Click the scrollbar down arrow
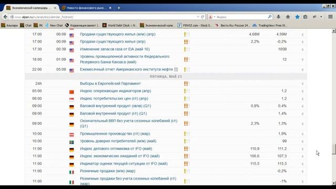This screenshot has width=336, height=189. coord(334,183)
